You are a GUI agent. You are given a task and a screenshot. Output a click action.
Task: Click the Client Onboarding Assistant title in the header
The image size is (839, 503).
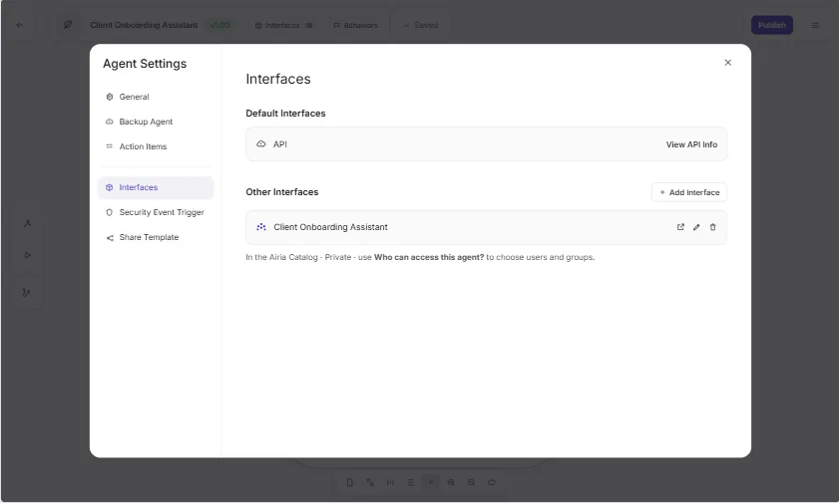click(144, 25)
